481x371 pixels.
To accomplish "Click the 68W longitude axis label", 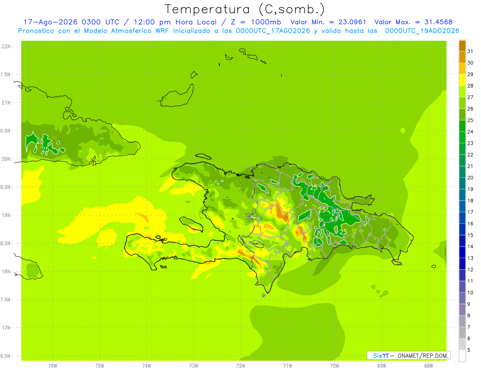I will (x=428, y=366).
